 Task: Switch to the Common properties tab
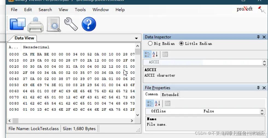pyautogui.click(x=152, y=94)
